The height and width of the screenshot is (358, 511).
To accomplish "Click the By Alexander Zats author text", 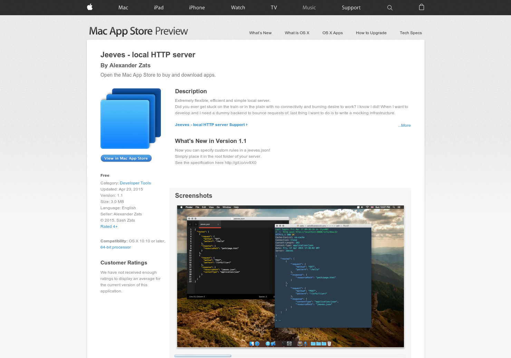I will pyautogui.click(x=125, y=65).
